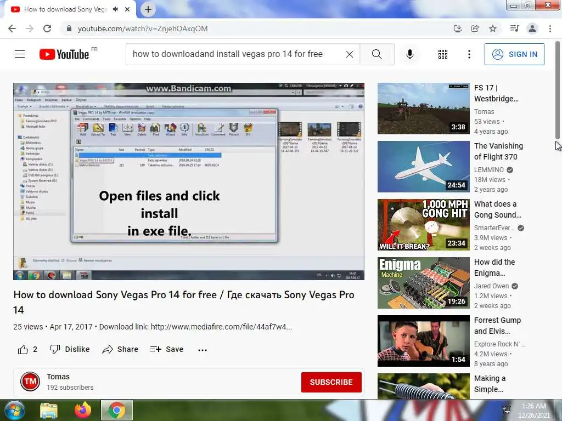The width and height of the screenshot is (562, 421).
Task: Select the address bar URL
Action: pos(143,29)
